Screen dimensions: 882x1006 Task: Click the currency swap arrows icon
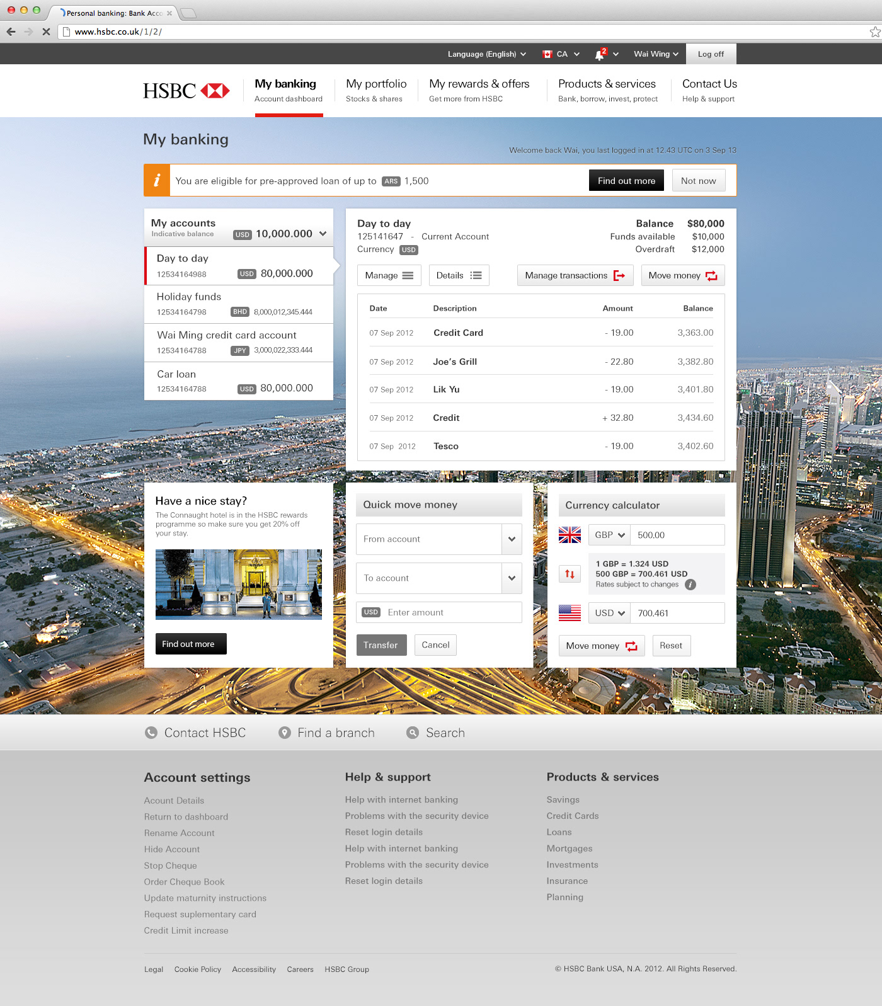570,574
